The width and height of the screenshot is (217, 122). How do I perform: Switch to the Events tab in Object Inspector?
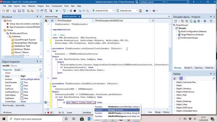(17, 70)
